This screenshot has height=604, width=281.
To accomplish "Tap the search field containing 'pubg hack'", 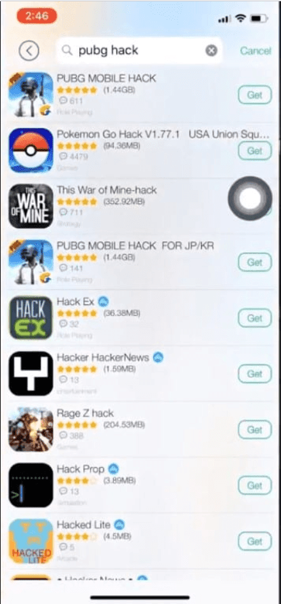I will (x=139, y=51).
